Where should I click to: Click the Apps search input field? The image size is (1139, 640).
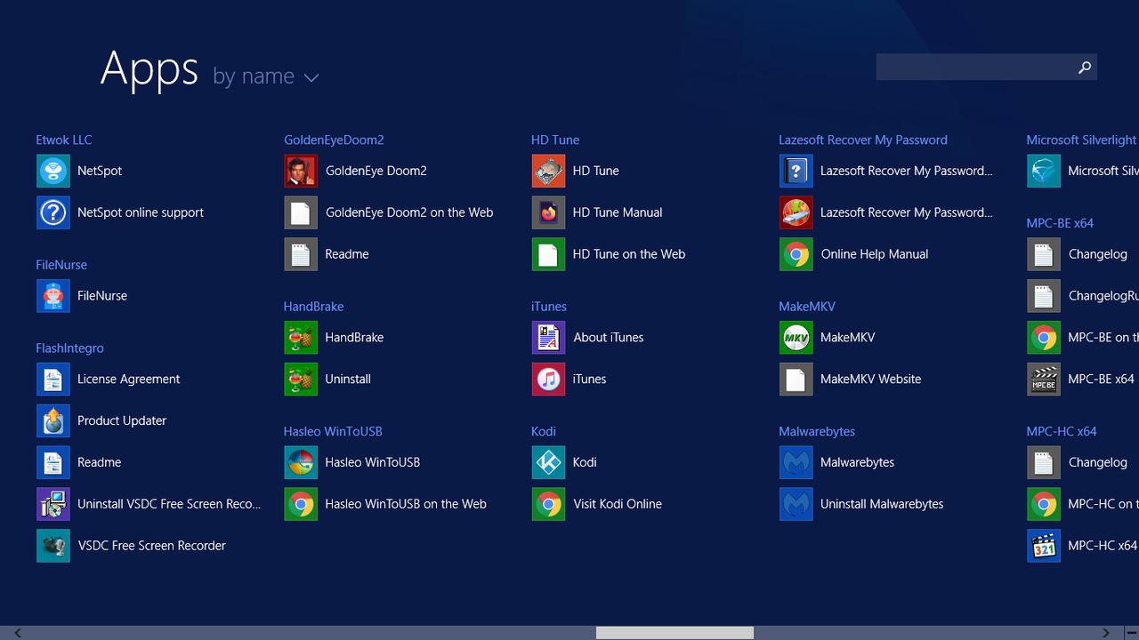pyautogui.click(x=975, y=67)
